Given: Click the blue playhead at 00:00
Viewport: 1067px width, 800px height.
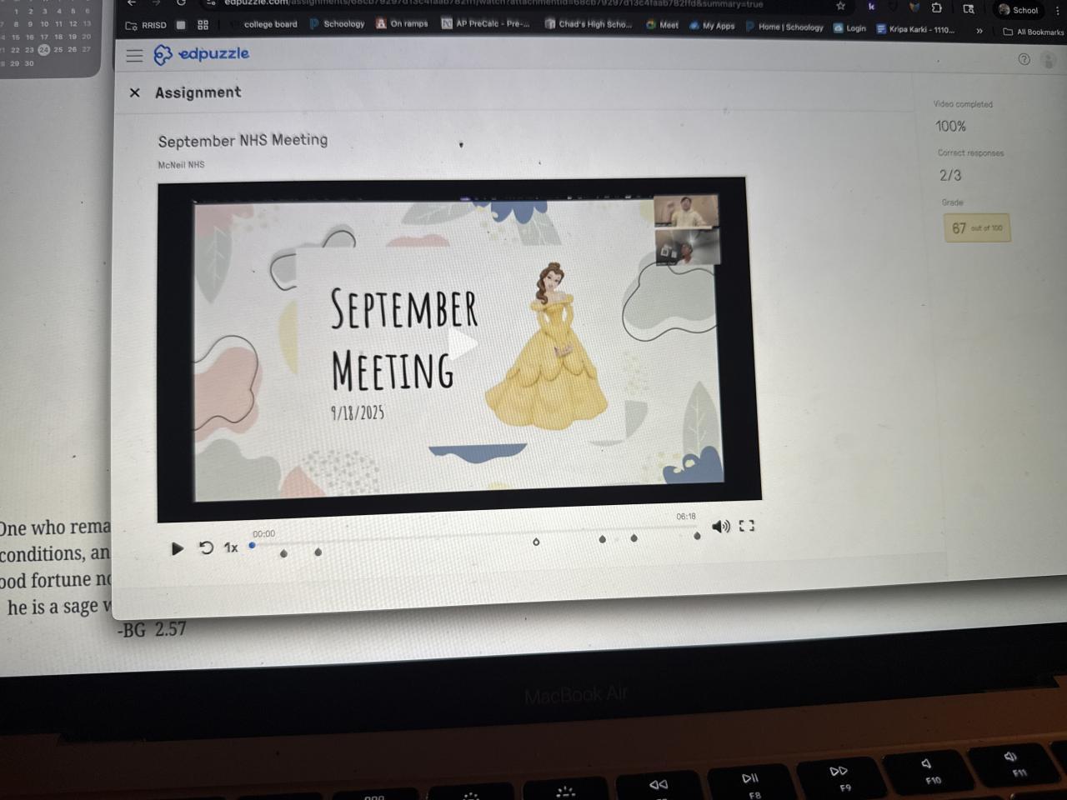Looking at the screenshot, I should pyautogui.click(x=252, y=546).
